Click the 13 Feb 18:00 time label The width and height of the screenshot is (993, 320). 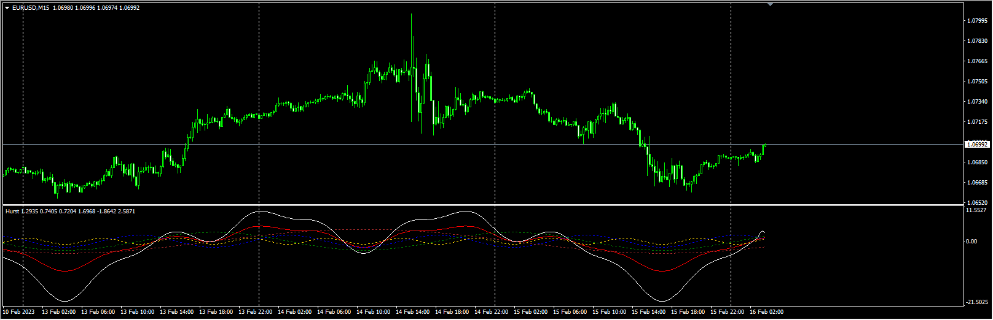point(216,312)
